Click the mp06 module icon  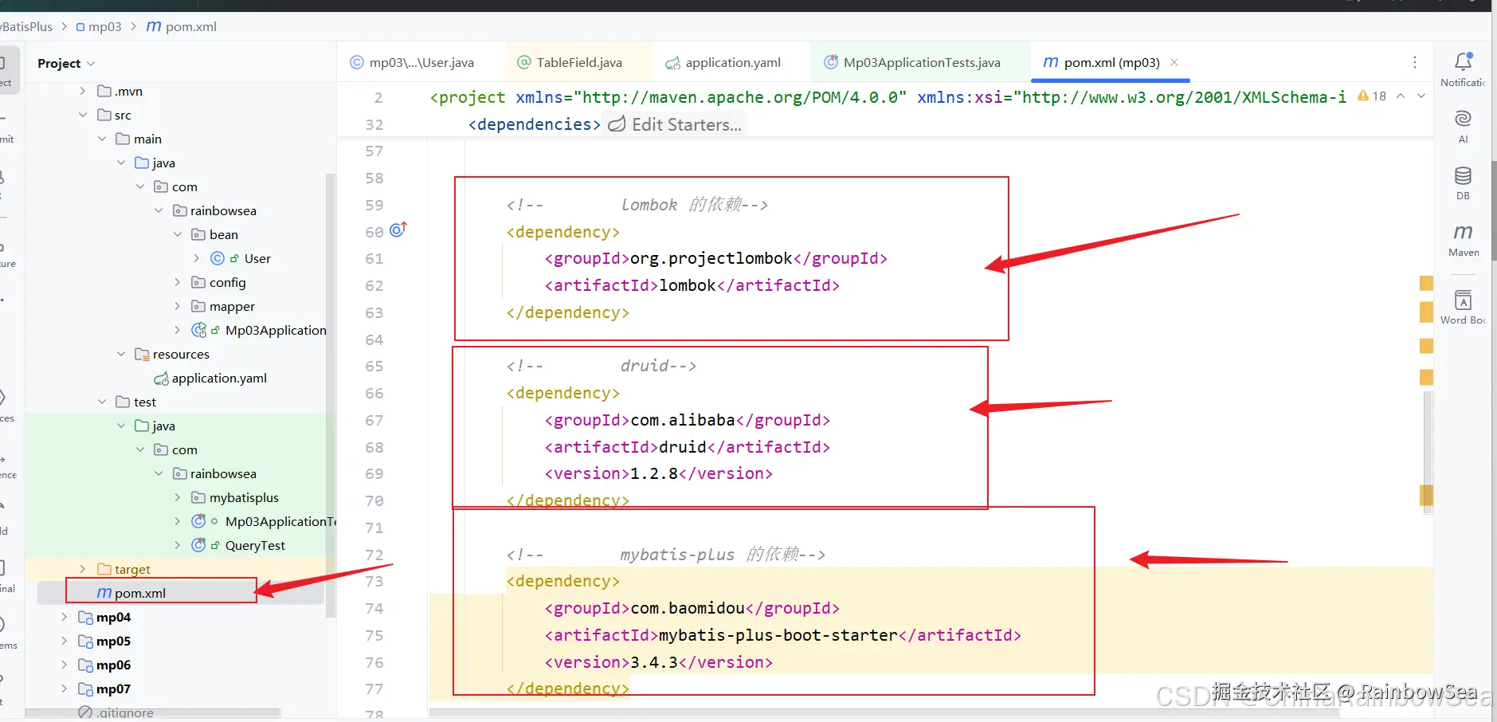[85, 665]
